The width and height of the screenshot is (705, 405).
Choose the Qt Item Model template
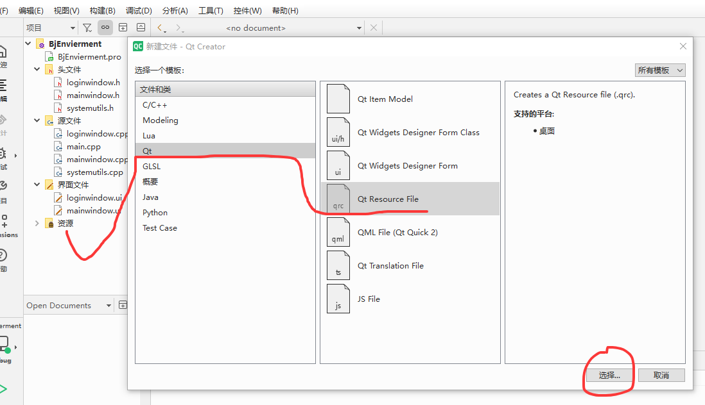click(410, 99)
